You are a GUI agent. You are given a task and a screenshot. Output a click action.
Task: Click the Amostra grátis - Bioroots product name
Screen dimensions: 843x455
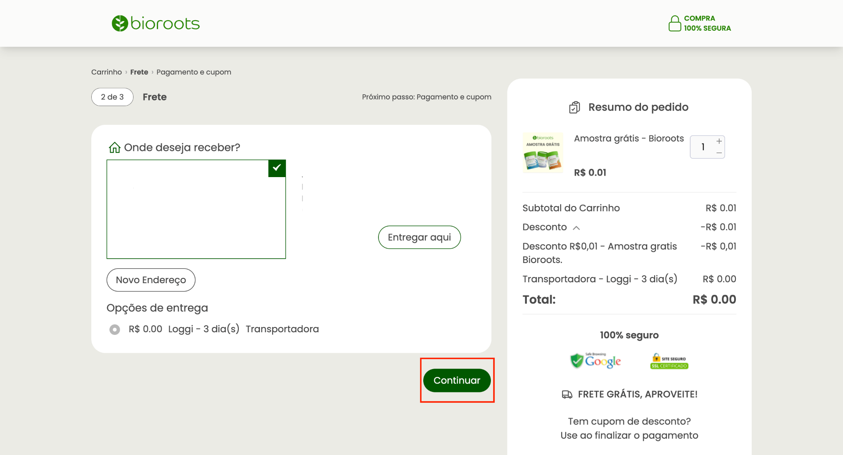[629, 139]
